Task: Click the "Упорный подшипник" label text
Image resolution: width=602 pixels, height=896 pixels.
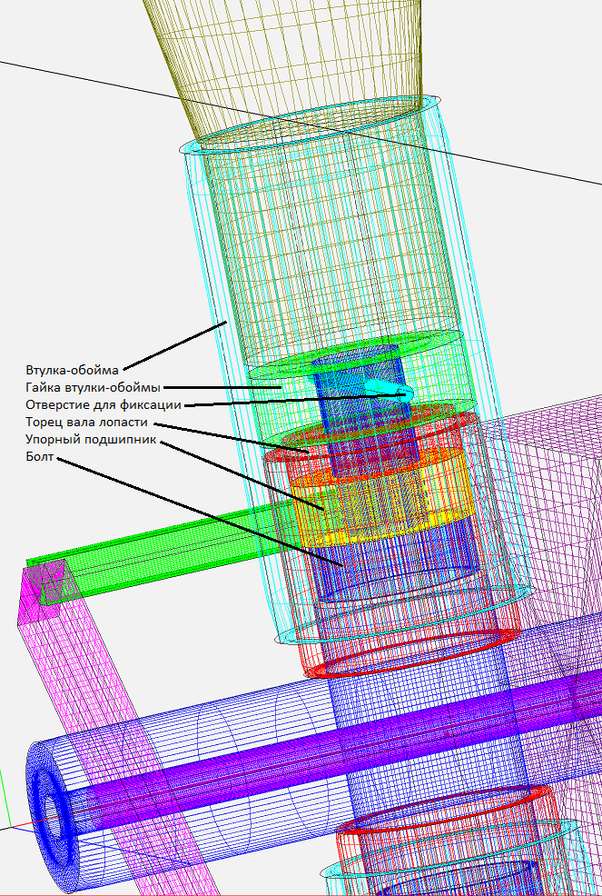Action: (x=92, y=440)
